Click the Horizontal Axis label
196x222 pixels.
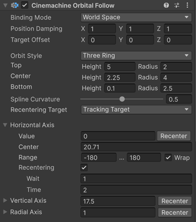click(x=32, y=125)
